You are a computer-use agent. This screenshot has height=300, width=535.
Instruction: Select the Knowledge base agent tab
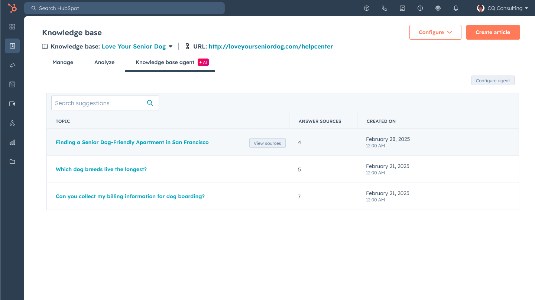pyautogui.click(x=170, y=62)
